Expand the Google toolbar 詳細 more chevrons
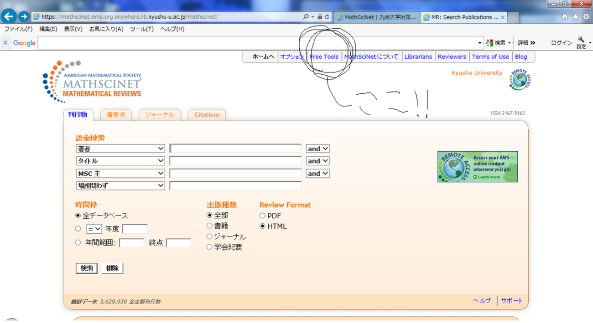 click(x=526, y=43)
